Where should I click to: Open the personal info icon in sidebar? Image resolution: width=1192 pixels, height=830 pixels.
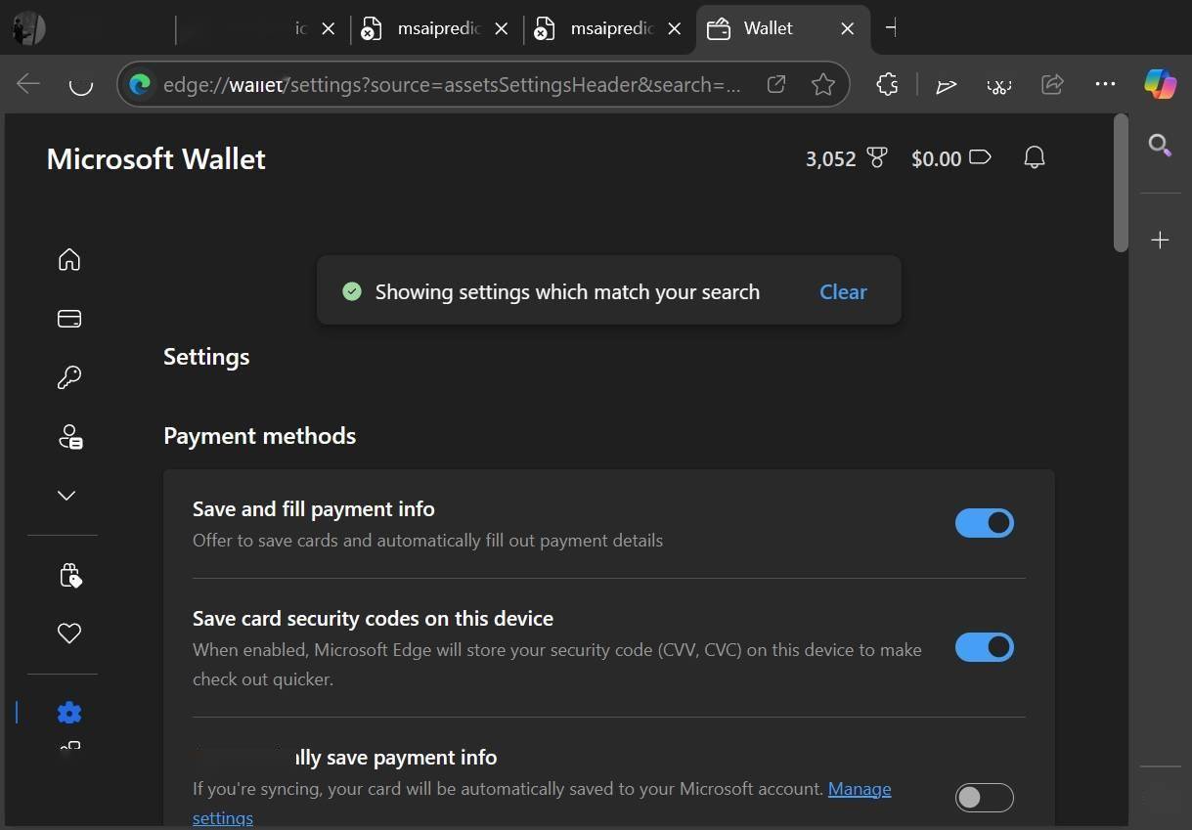pyautogui.click(x=69, y=436)
